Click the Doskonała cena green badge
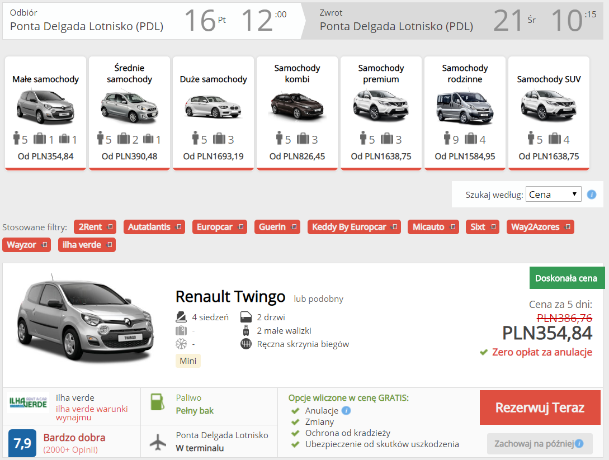The height and width of the screenshot is (460, 609). click(567, 278)
